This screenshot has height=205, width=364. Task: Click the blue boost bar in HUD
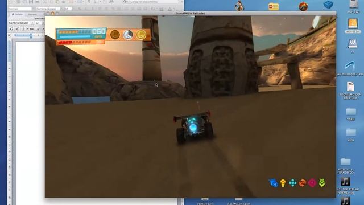tap(75, 36)
